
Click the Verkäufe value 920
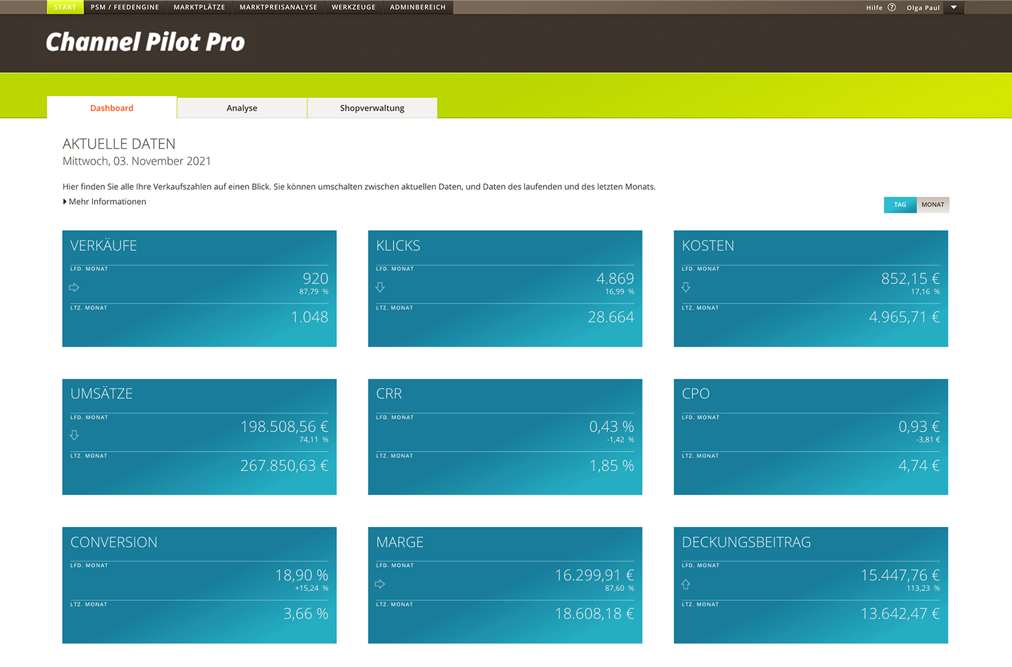[316, 278]
